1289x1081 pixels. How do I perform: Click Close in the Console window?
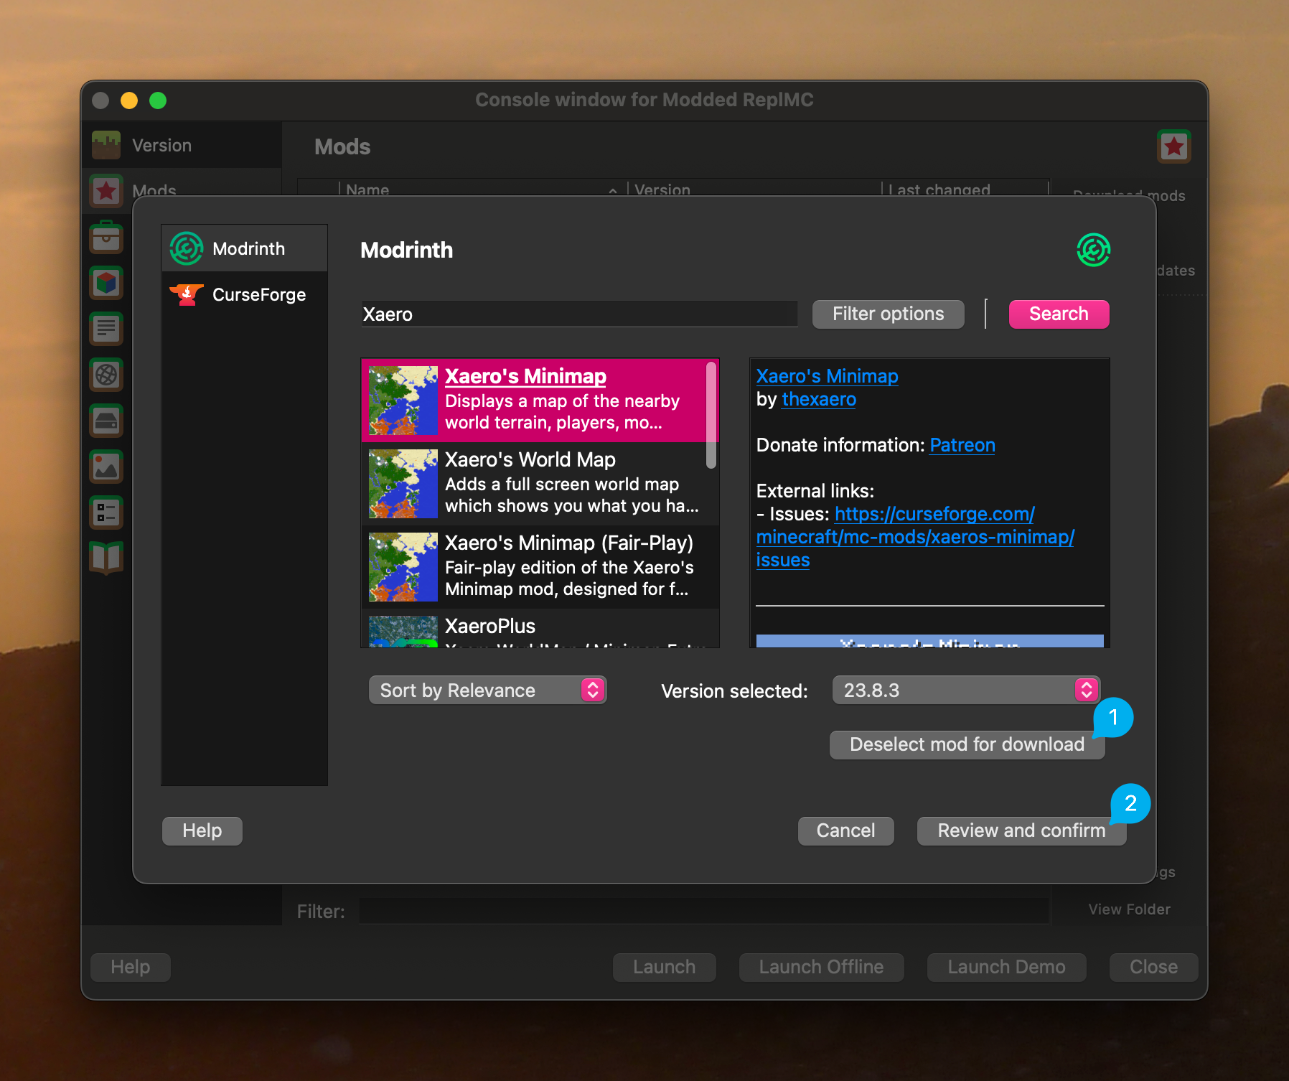coord(1153,967)
